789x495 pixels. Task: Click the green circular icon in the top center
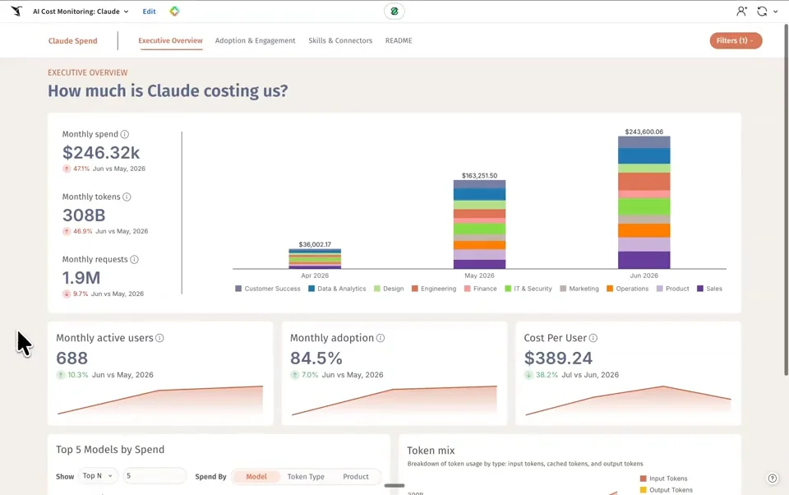pos(394,11)
